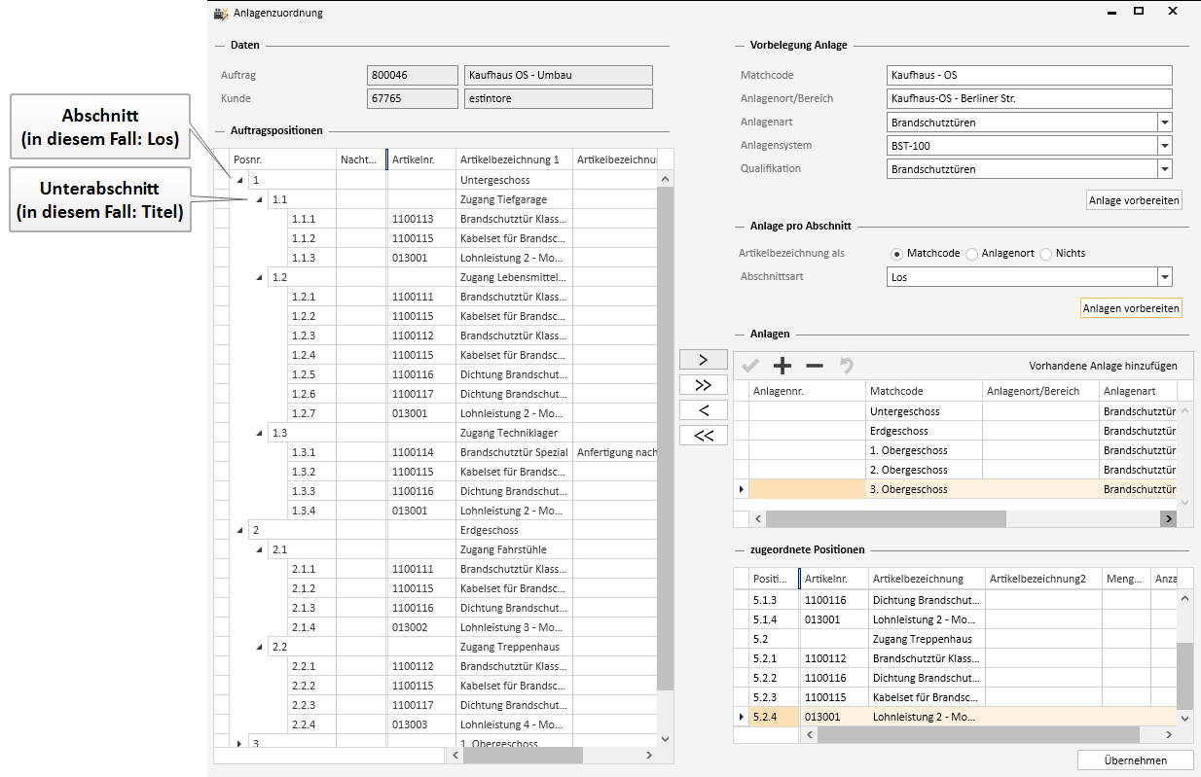Unassign selected position with single left arrow
Image resolution: width=1201 pixels, height=777 pixels.
pos(704,410)
